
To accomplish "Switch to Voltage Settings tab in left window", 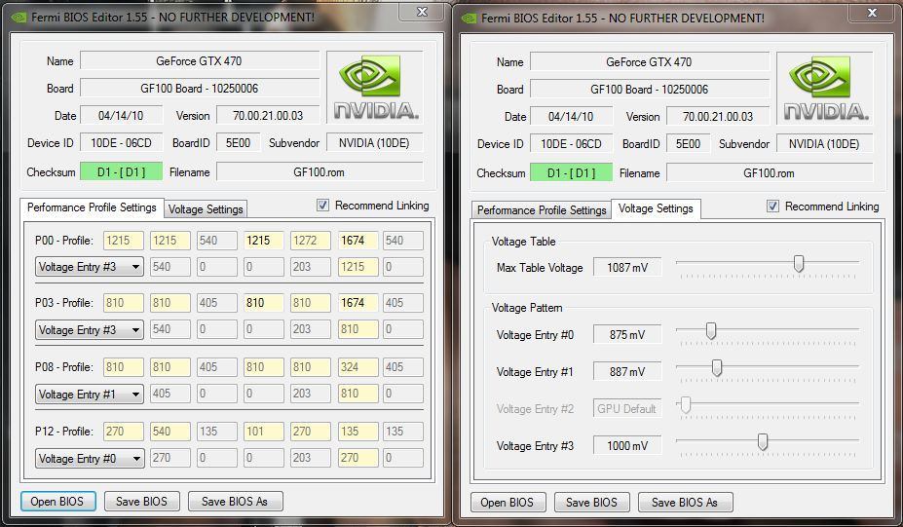I will pos(206,209).
